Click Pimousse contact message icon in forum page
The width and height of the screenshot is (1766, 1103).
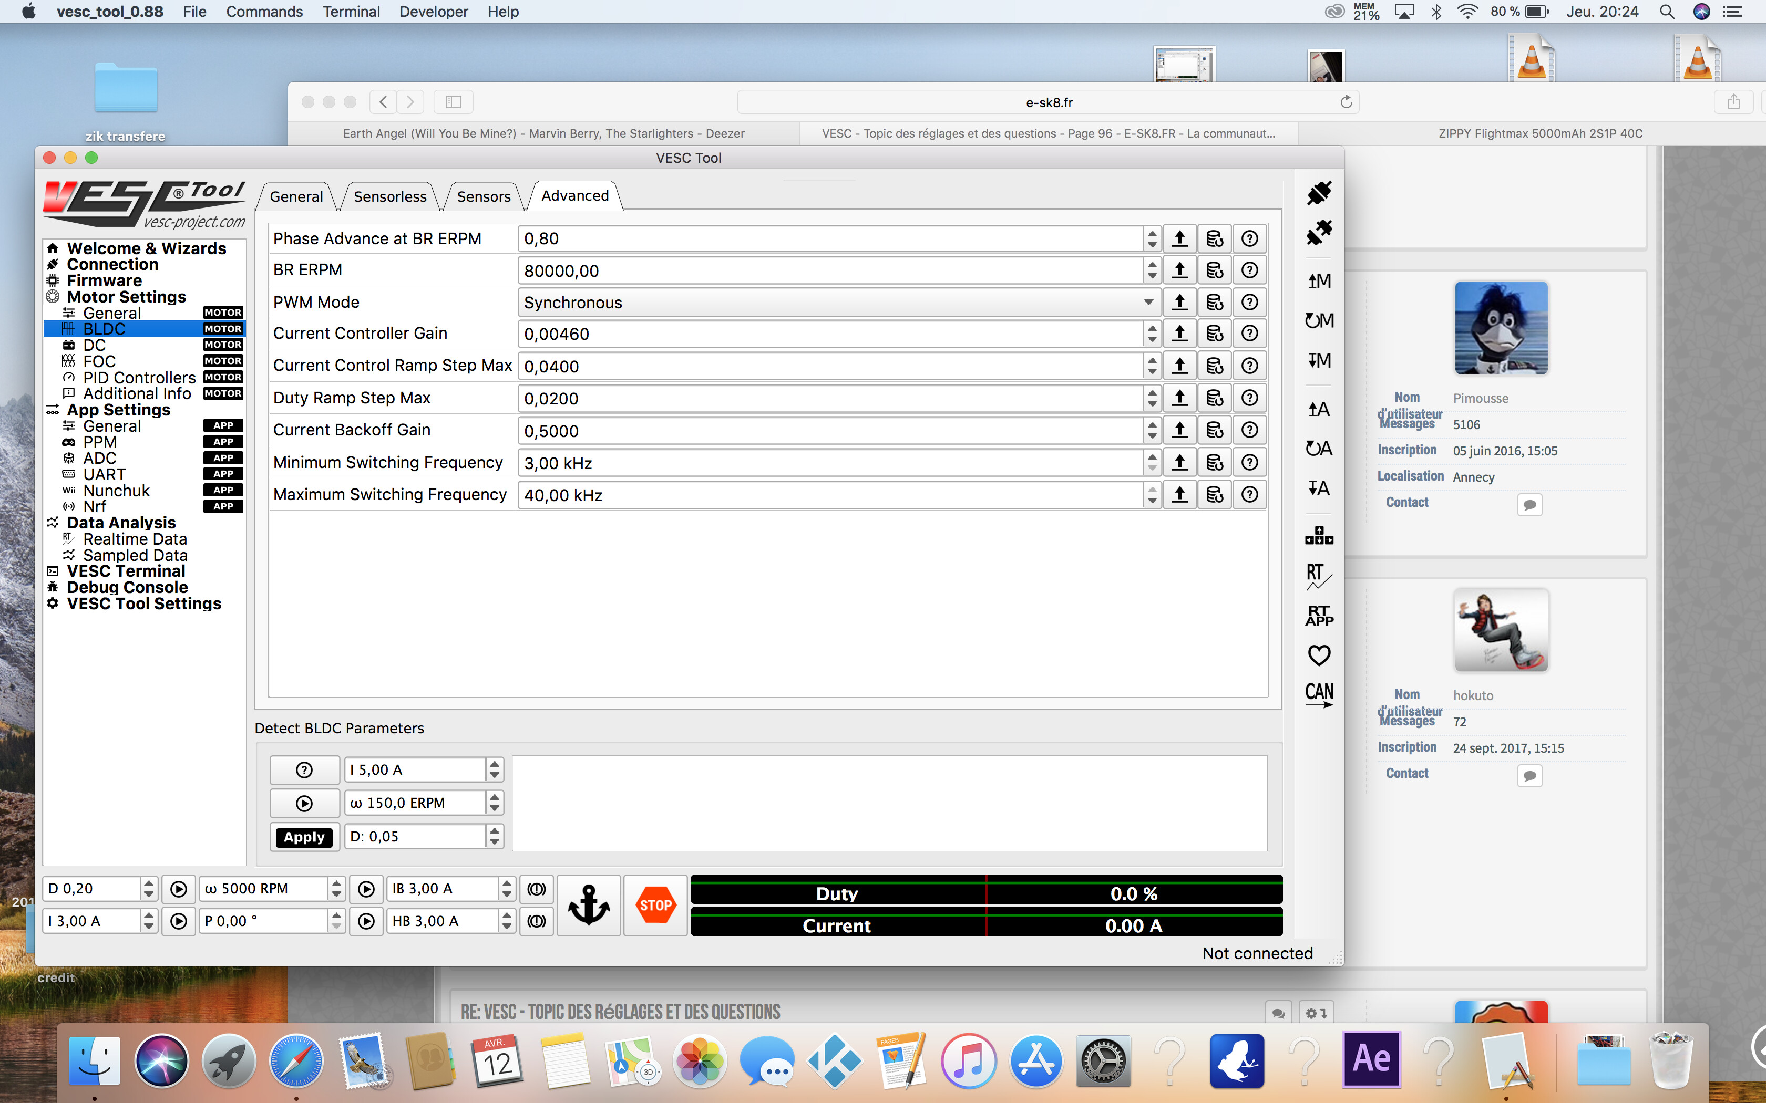[x=1529, y=504]
